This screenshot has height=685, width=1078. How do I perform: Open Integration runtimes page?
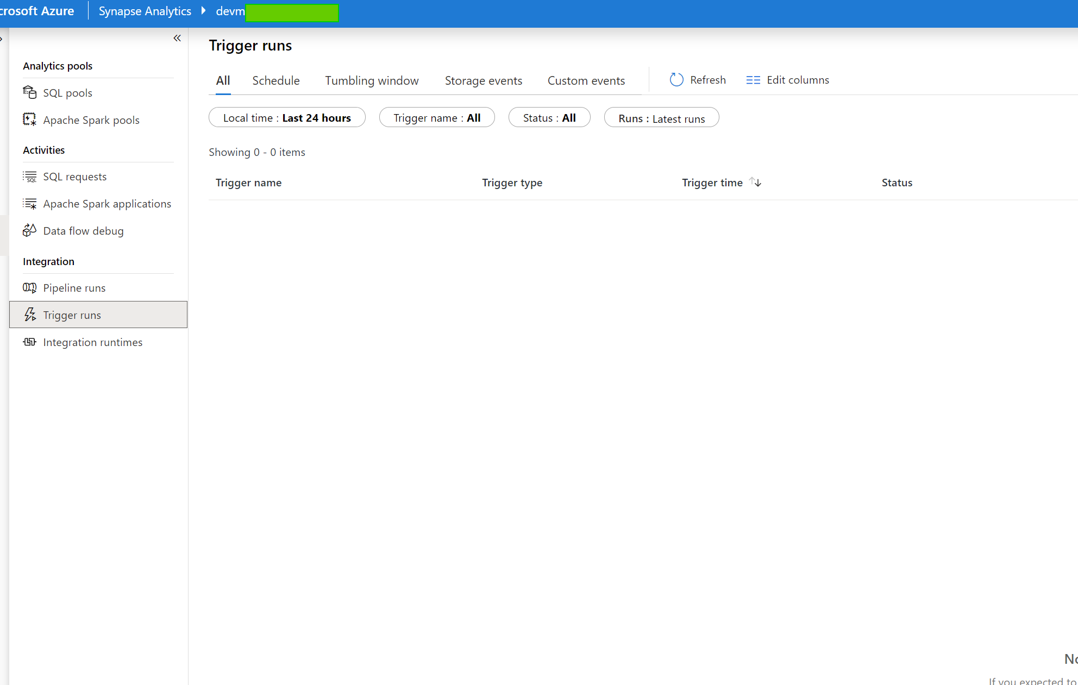pyautogui.click(x=92, y=342)
